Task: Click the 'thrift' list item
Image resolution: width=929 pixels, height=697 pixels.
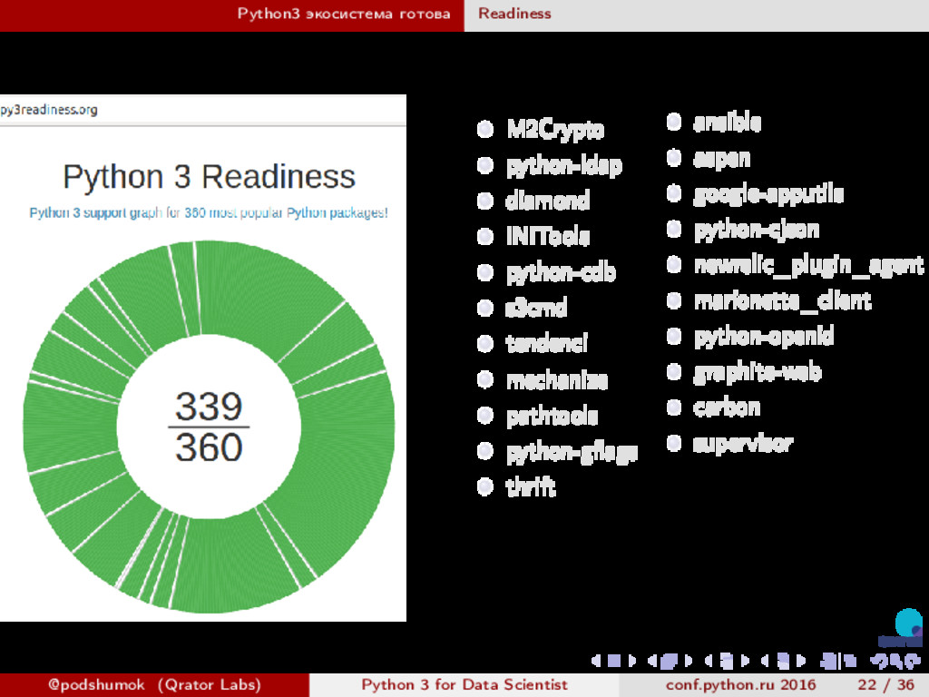Action: point(530,486)
